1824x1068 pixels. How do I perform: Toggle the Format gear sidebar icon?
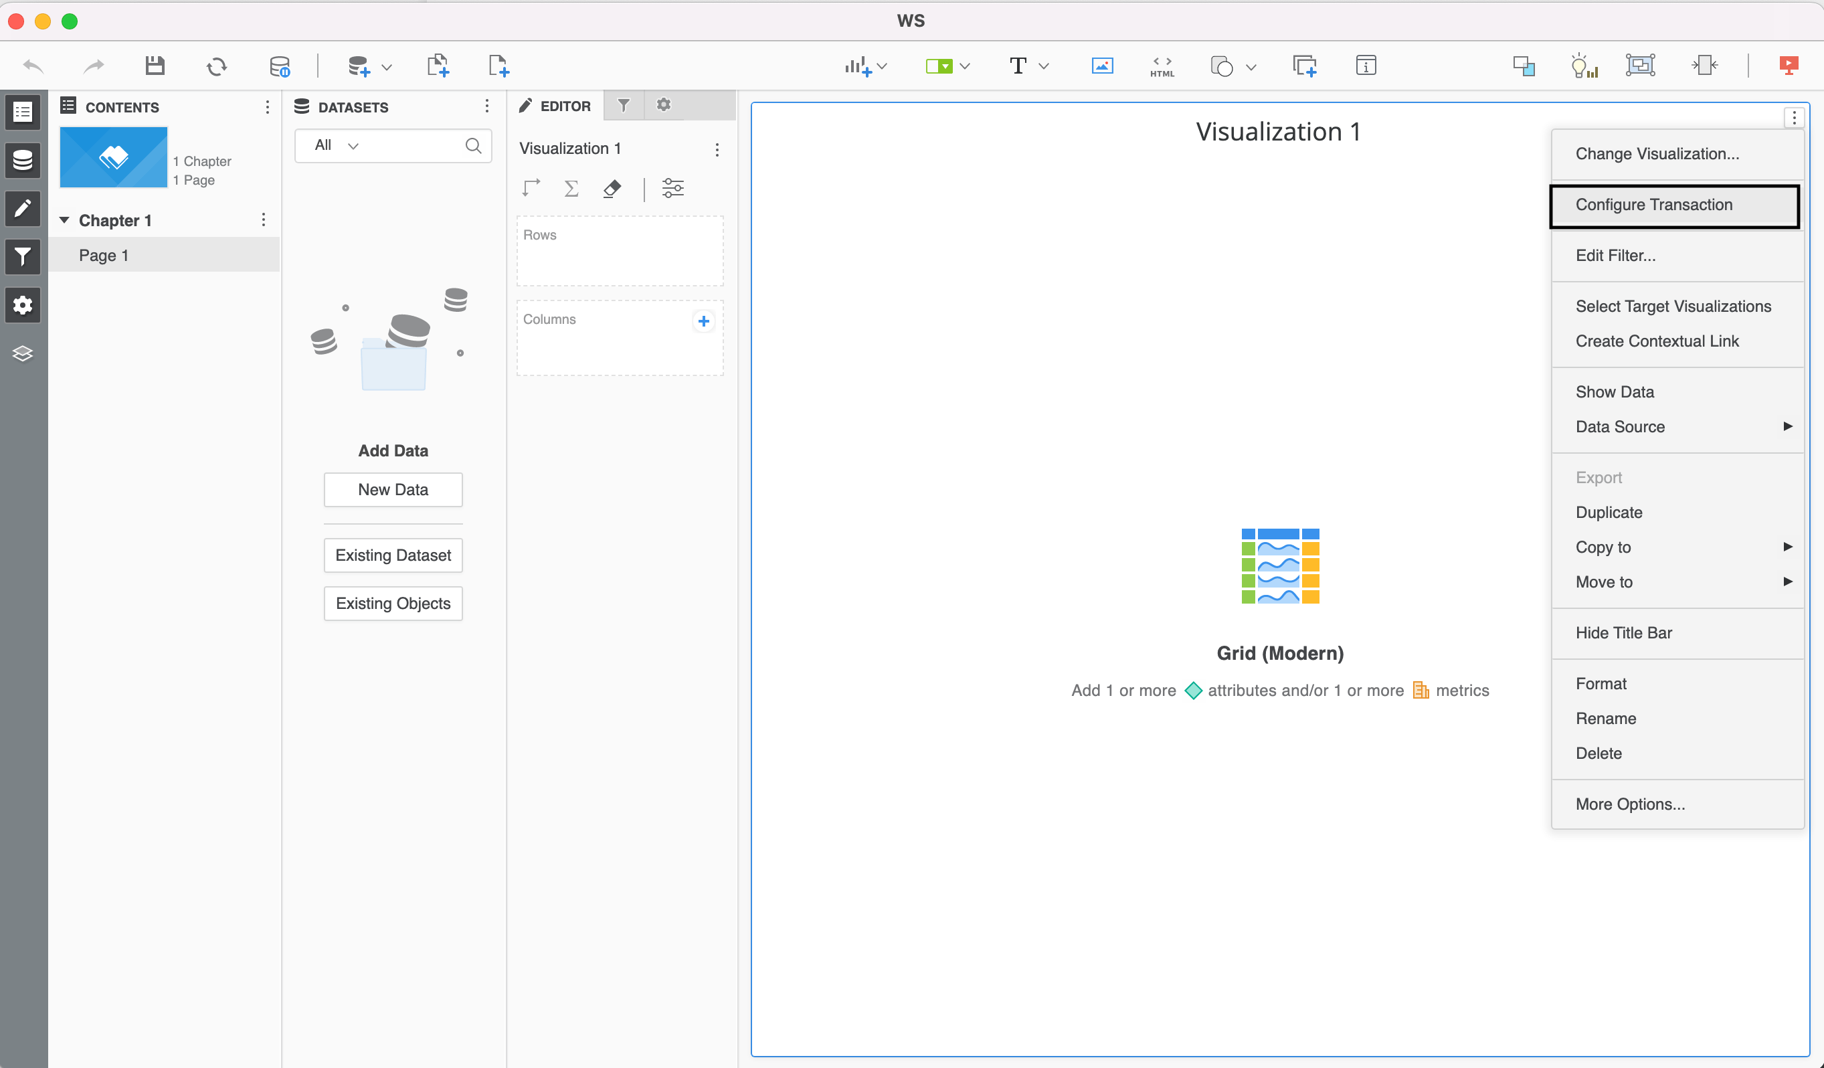[23, 305]
